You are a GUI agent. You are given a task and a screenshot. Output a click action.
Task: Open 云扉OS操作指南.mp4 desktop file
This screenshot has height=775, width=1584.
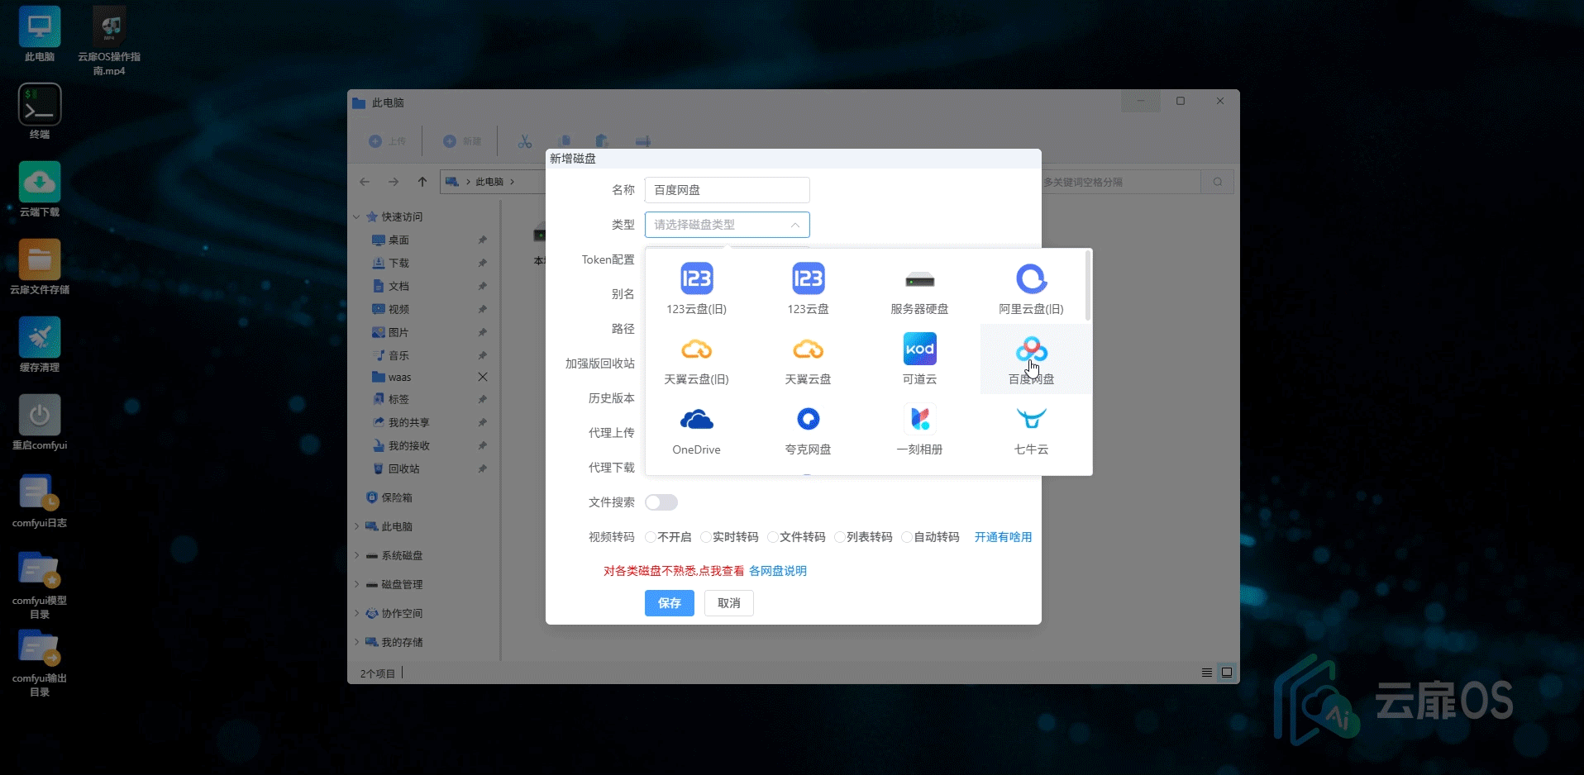(x=109, y=41)
